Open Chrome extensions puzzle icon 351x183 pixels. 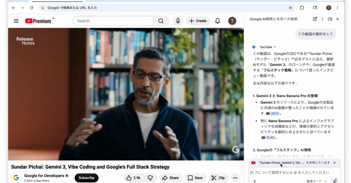(x=302, y=8)
